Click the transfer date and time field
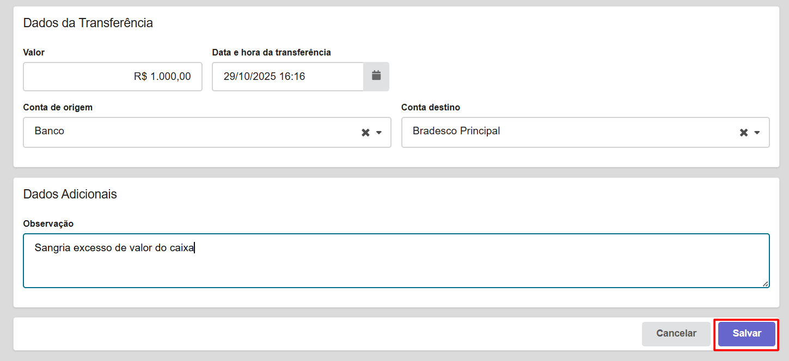 [288, 77]
